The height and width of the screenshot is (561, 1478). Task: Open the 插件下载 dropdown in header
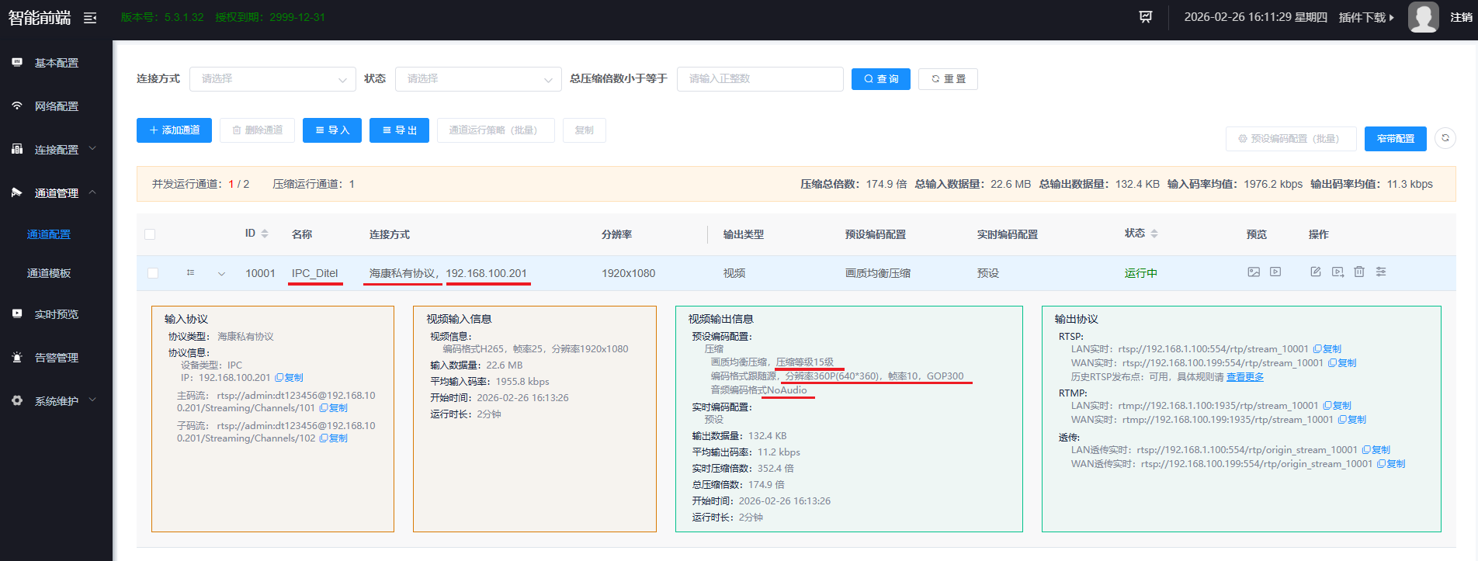click(x=1366, y=17)
